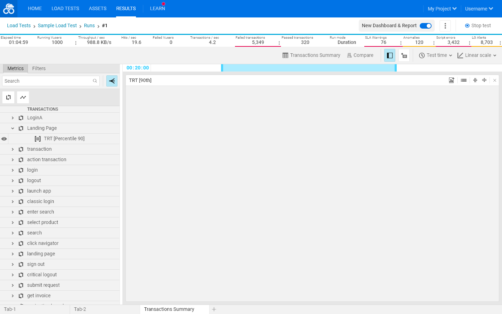Viewport: 502px width, 314px height.
Task: Click the split vertically icon on TRT widget
Action: coord(475,80)
